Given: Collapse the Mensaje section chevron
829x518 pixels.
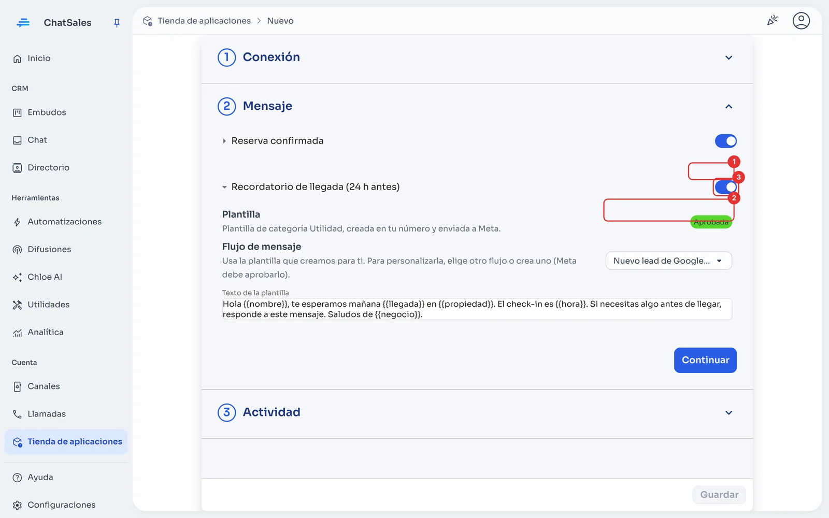Looking at the screenshot, I should (728, 106).
